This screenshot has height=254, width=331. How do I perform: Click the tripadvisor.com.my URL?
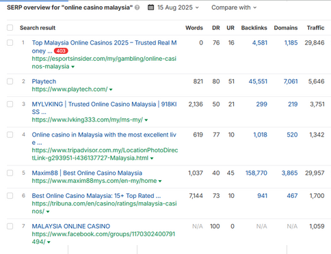click(x=105, y=154)
